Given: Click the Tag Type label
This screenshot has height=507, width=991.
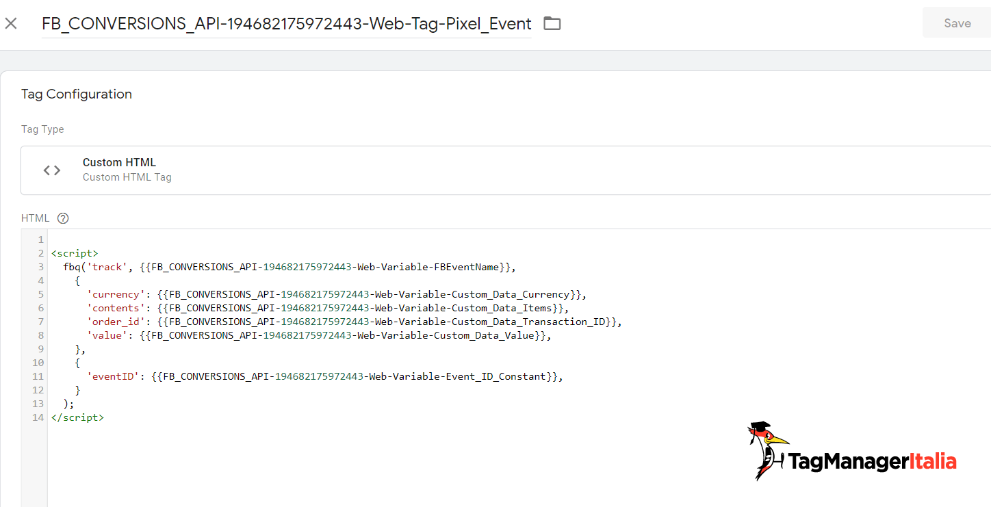Looking at the screenshot, I should point(42,129).
